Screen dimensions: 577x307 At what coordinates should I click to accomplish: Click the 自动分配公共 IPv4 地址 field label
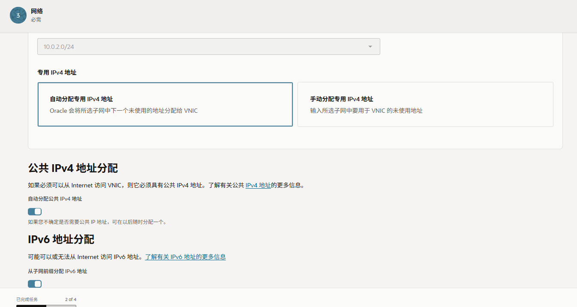55,199
